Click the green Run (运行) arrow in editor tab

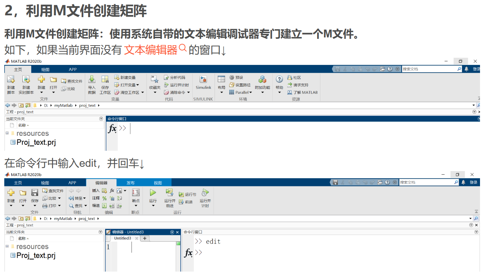pos(153,192)
